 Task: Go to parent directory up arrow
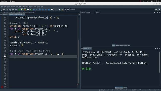(x=159, y=10)
